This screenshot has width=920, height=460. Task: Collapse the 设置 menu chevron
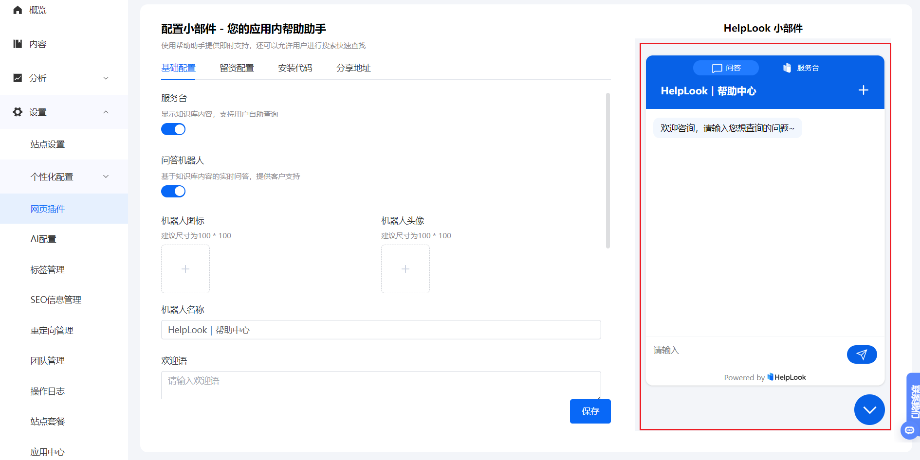[x=106, y=112]
